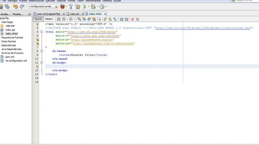
Task: Click Clean and Build broom icon
Action: click(78, 6)
